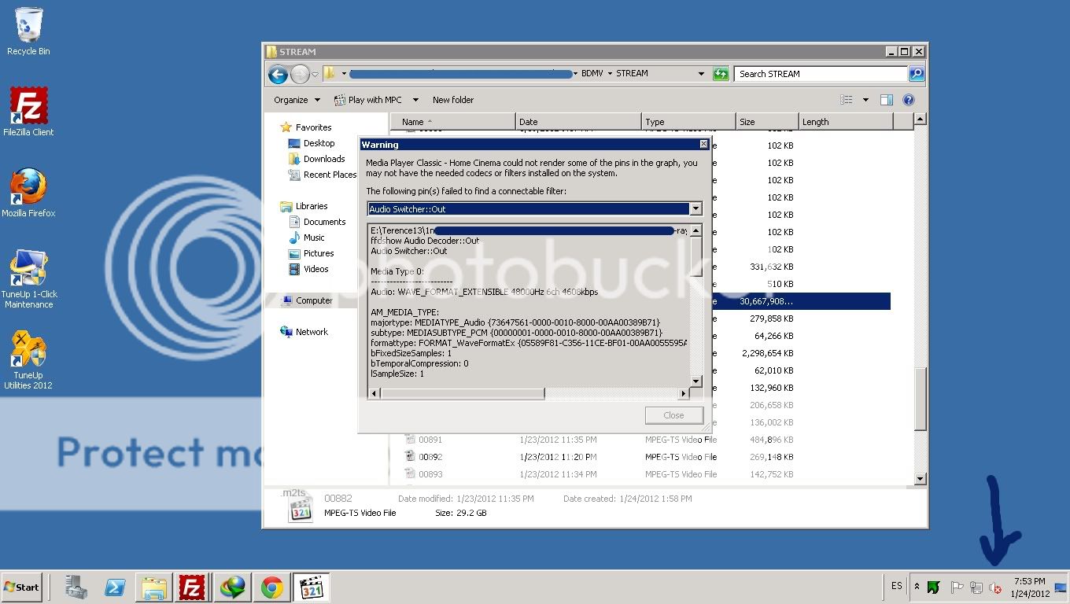Open FileZilla from taskbar
Viewport: 1070px width, 604px height.
click(192, 587)
